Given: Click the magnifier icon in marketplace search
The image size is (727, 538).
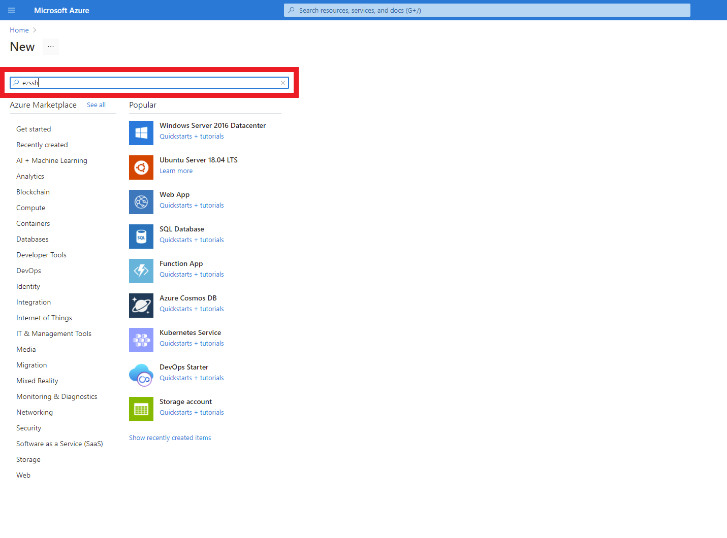Looking at the screenshot, I should click(16, 83).
